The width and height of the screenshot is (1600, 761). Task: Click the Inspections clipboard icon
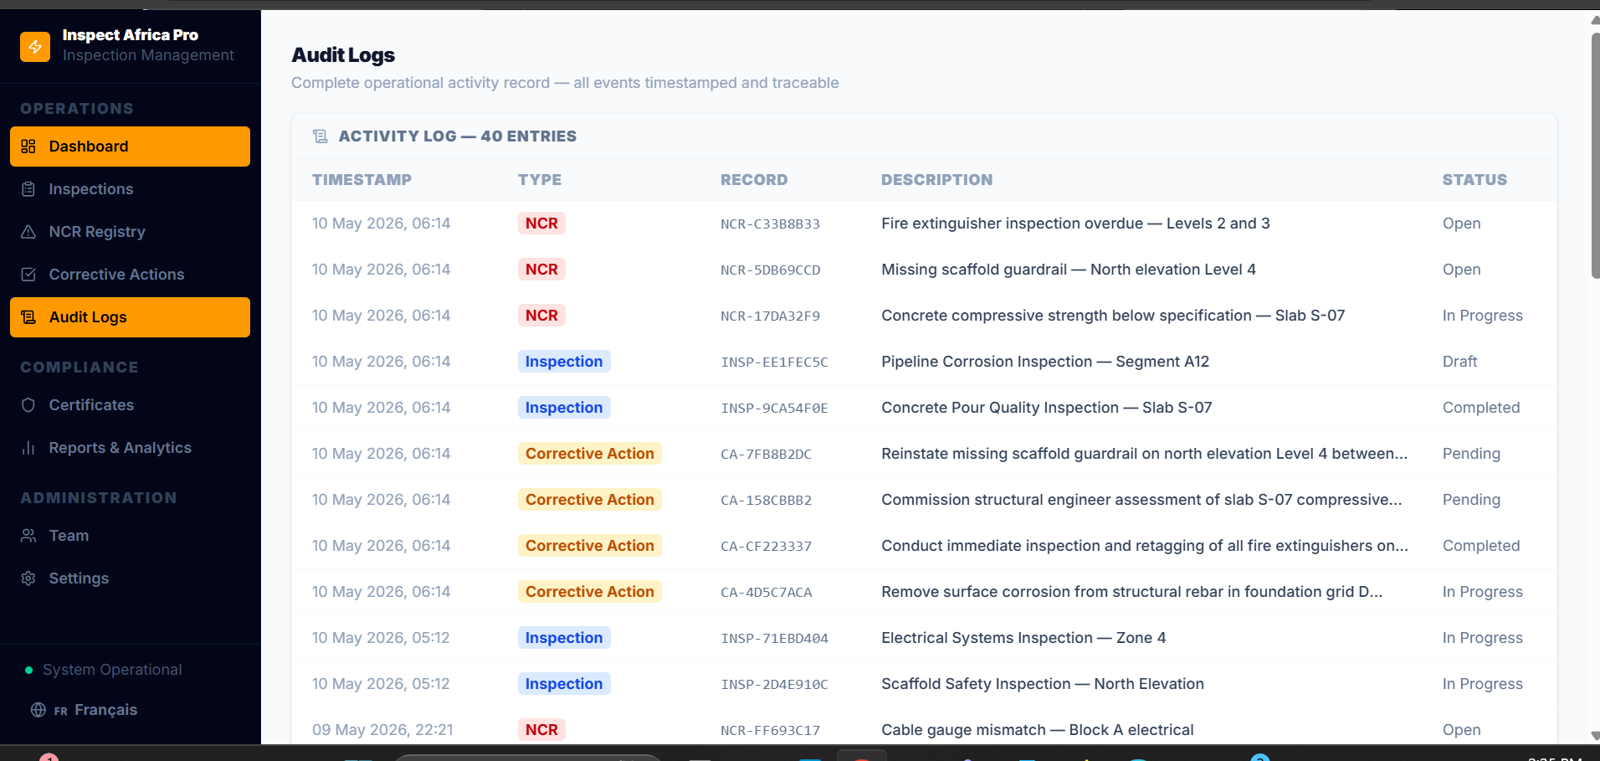coord(28,189)
